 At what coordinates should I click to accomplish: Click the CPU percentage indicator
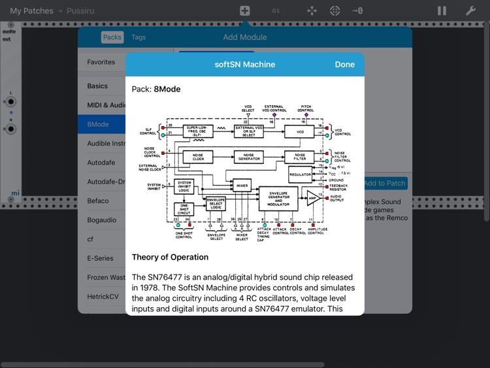(276, 11)
